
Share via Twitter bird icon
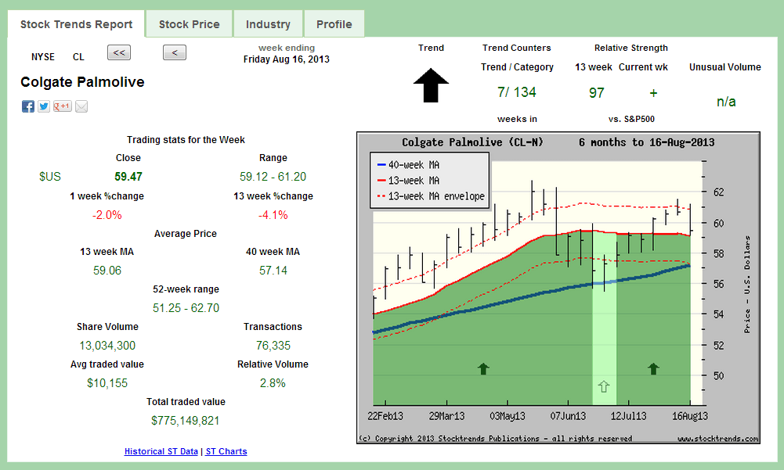44,106
